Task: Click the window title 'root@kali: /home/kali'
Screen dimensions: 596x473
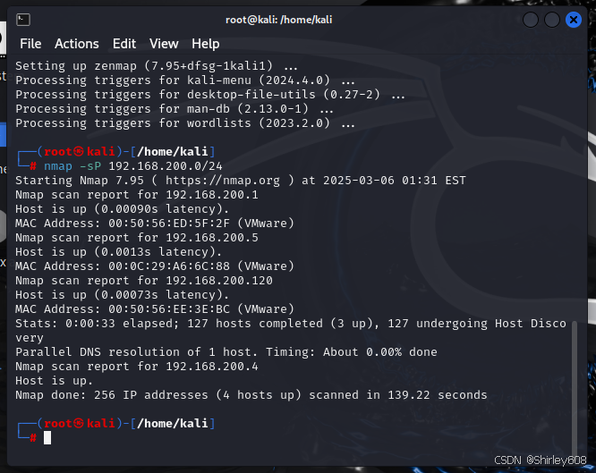Action: pyautogui.click(x=278, y=20)
